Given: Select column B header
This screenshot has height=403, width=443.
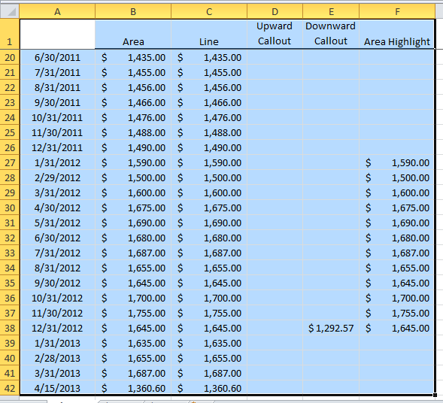Looking at the screenshot, I should [x=133, y=11].
